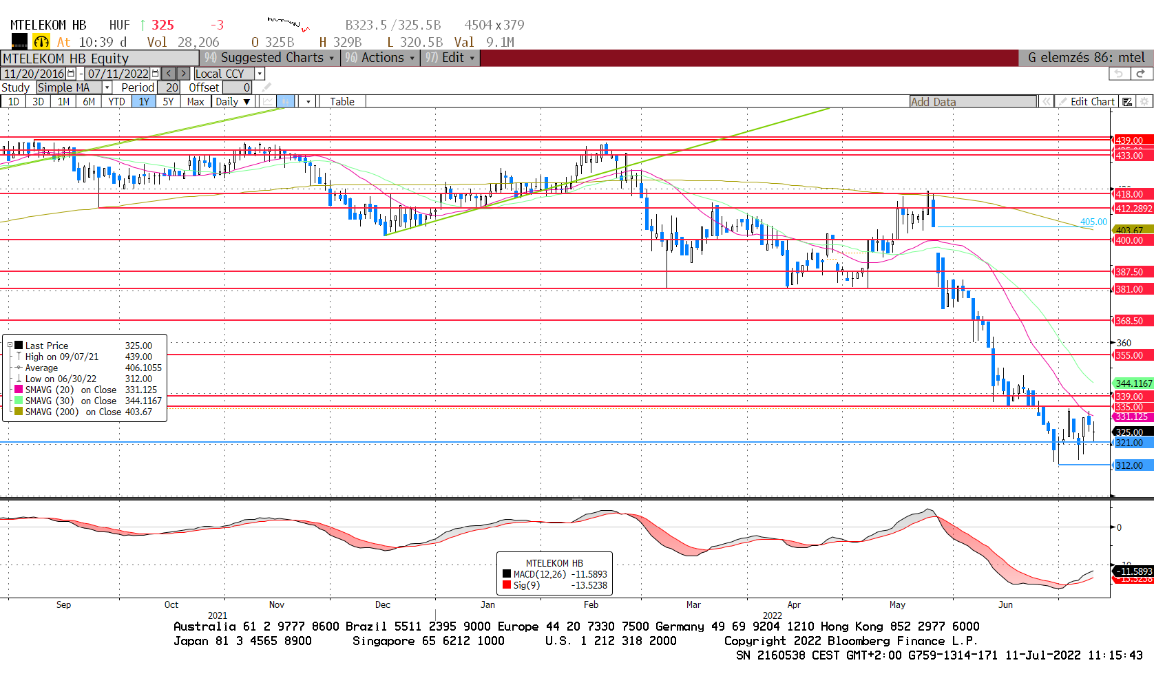Select the 6M range tab
Screen dimensions: 1154x685
(x=89, y=102)
